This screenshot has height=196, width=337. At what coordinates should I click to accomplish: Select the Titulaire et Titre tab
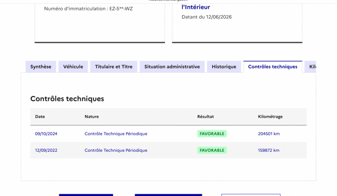tap(114, 66)
